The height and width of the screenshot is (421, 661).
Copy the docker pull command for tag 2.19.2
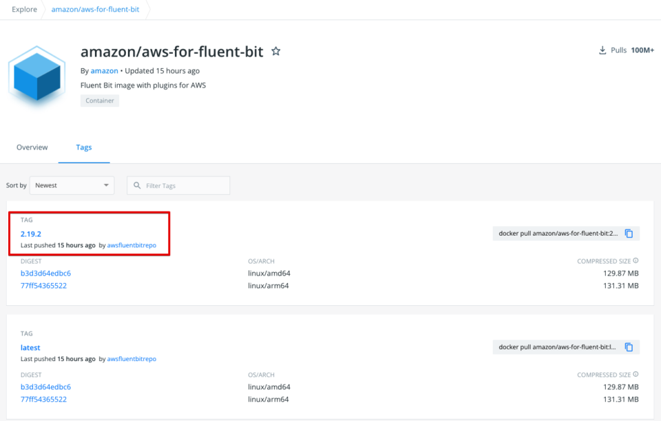pyautogui.click(x=629, y=233)
